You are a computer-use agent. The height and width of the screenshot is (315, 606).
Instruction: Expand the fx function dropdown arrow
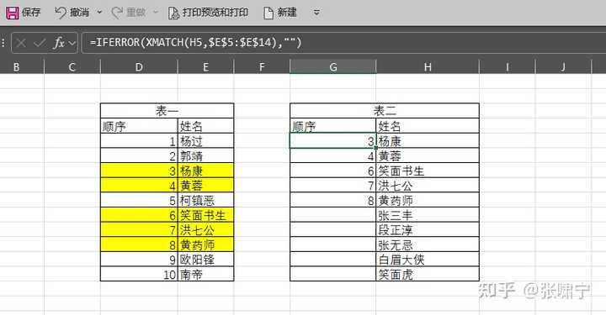point(72,43)
